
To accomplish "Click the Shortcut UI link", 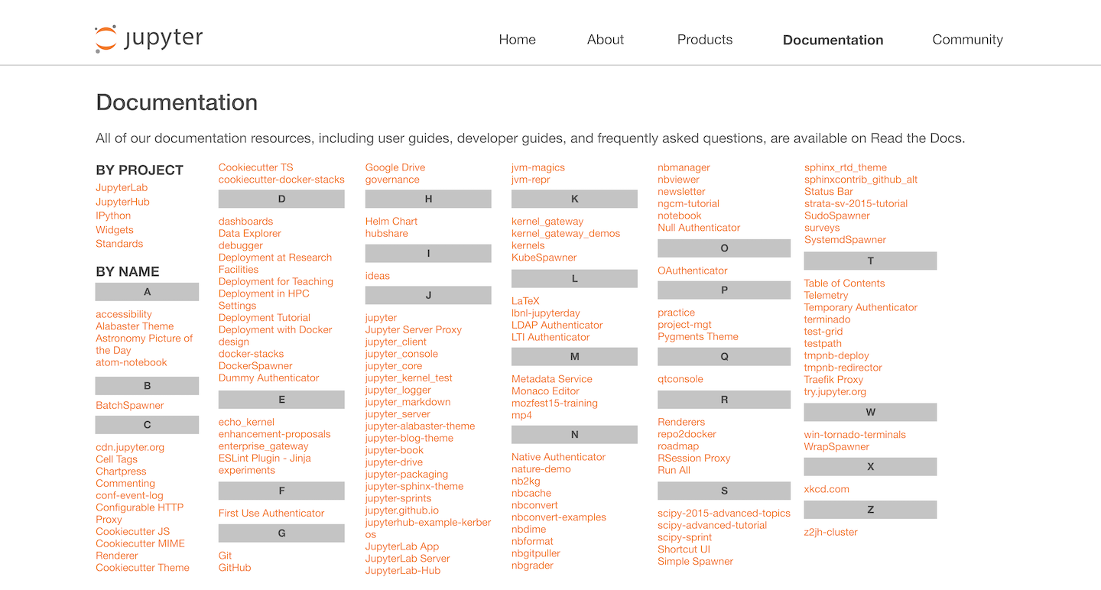I will coord(684,549).
